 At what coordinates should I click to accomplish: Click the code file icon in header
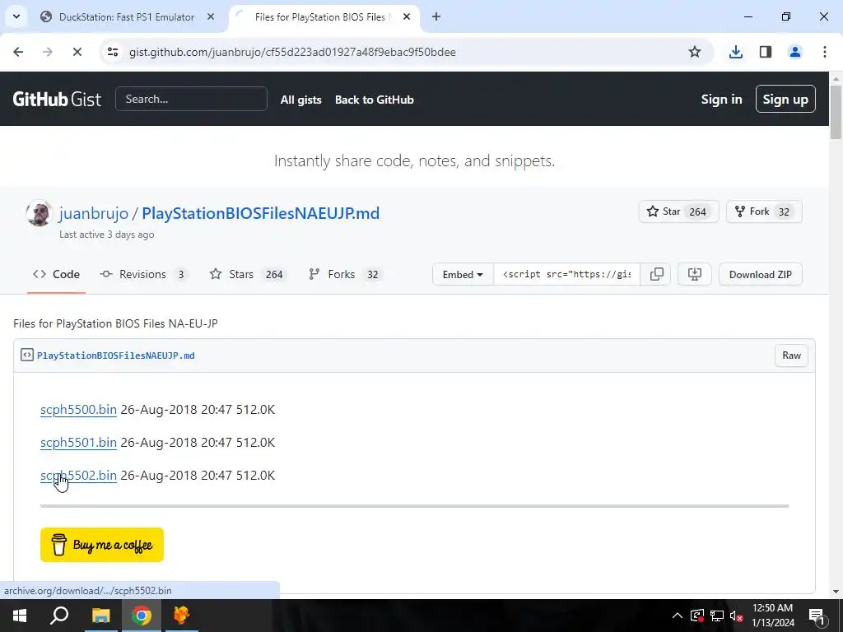pos(27,355)
